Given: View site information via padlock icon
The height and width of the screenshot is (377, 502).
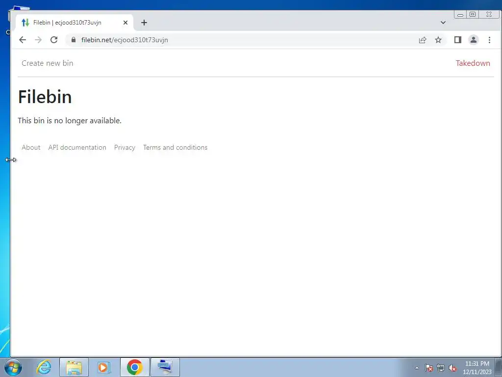Looking at the screenshot, I should [74, 40].
